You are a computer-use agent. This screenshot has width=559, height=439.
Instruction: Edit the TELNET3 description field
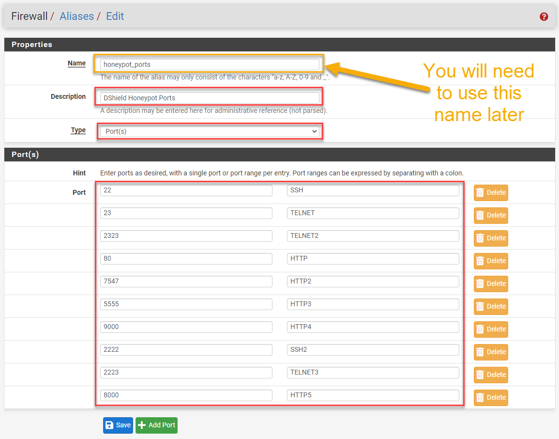point(373,373)
